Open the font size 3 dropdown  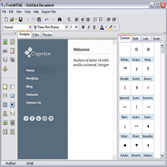click(76, 27)
